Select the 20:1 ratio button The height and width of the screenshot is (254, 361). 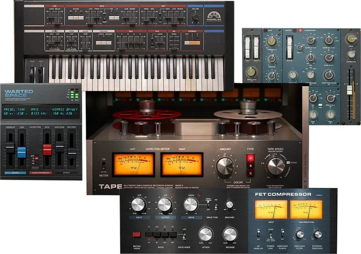173,235
